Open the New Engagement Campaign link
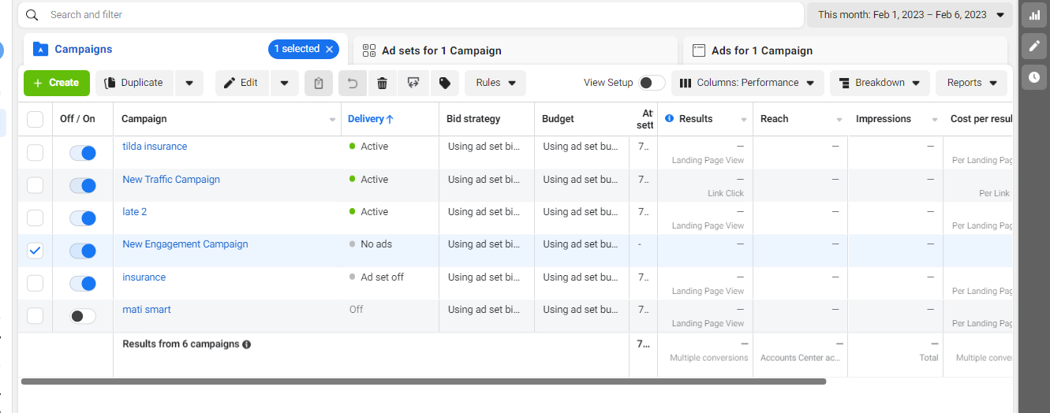Image resolution: width=1050 pixels, height=413 pixels. pyautogui.click(x=185, y=244)
